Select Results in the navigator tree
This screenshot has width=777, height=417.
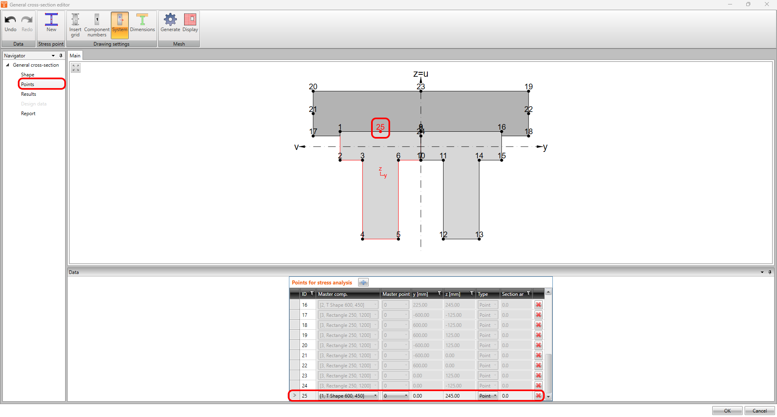click(28, 94)
